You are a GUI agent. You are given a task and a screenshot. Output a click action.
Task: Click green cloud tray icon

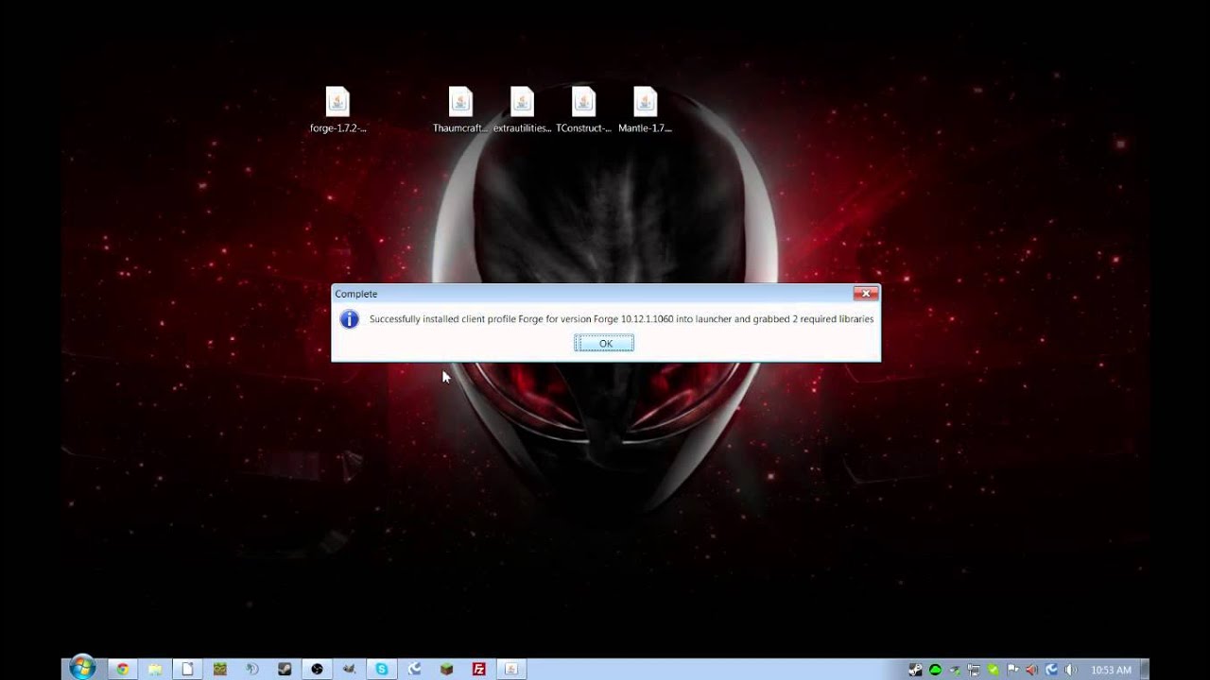[935, 670]
